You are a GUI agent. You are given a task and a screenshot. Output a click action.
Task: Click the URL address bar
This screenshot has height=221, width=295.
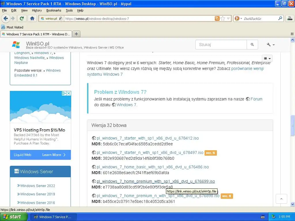pos(139,18)
